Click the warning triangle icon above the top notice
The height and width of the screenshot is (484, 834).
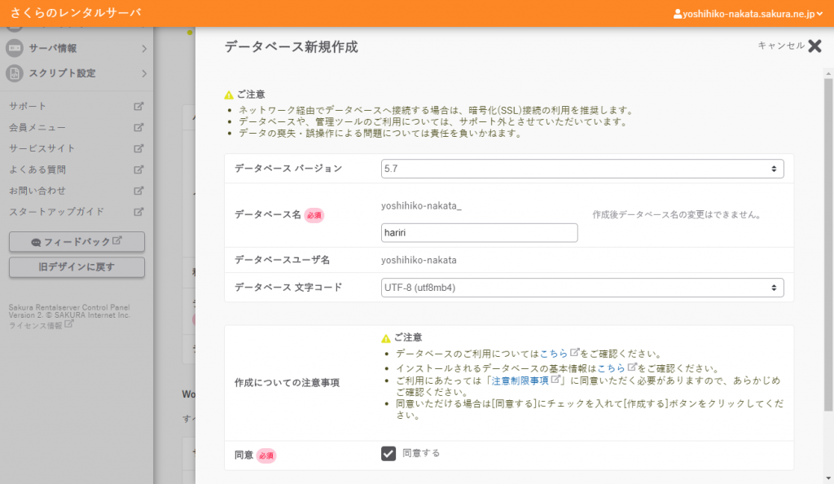[x=229, y=95]
